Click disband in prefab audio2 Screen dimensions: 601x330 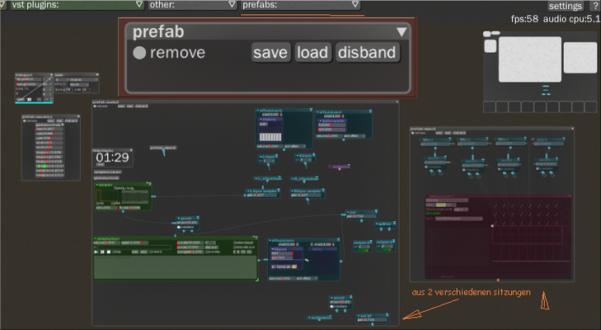click(x=142, y=106)
